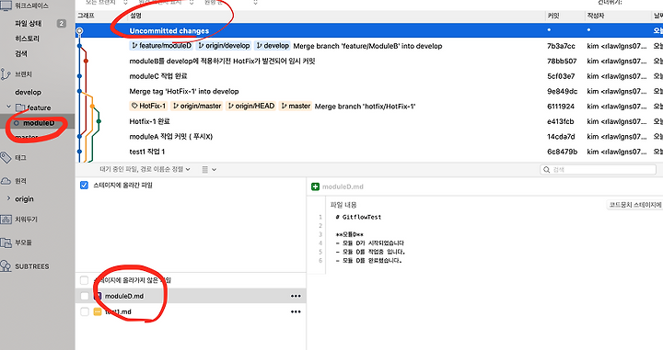Click the modified icon next to test1.md
The height and width of the screenshot is (350, 663).
coord(98,311)
